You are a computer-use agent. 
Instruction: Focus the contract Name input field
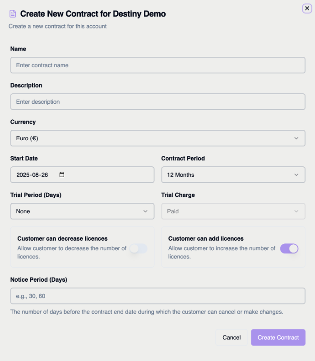(x=158, y=65)
